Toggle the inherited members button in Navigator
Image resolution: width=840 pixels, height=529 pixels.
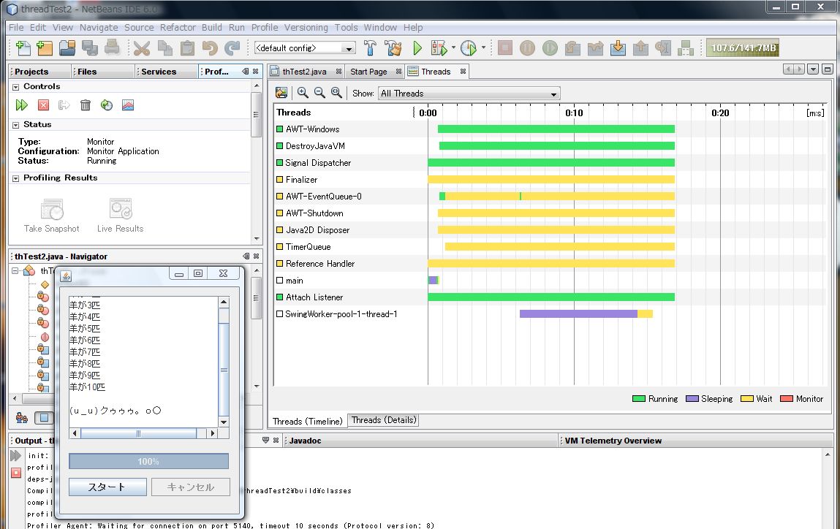[22, 417]
